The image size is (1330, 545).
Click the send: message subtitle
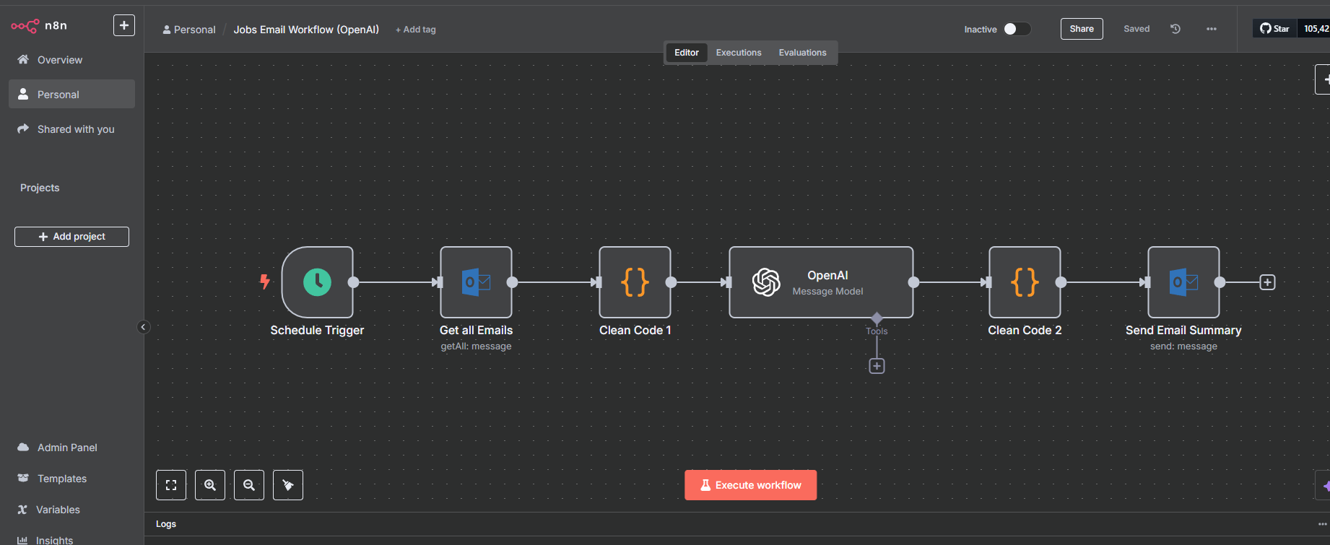[x=1183, y=346]
